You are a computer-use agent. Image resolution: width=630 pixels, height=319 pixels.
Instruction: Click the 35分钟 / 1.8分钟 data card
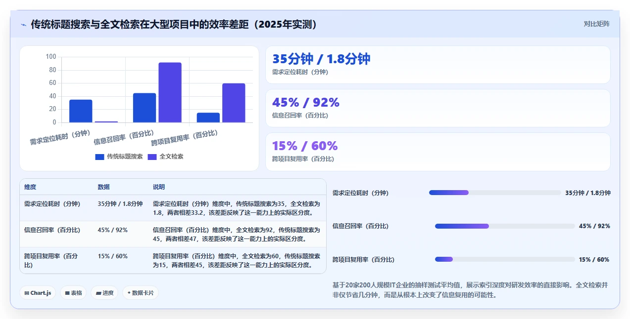438,65
